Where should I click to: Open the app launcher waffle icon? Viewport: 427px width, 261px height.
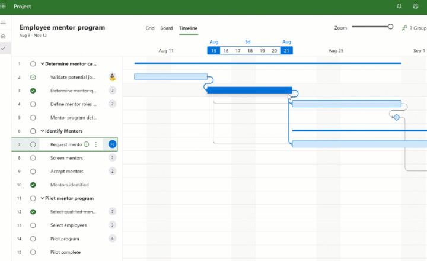(5, 7)
